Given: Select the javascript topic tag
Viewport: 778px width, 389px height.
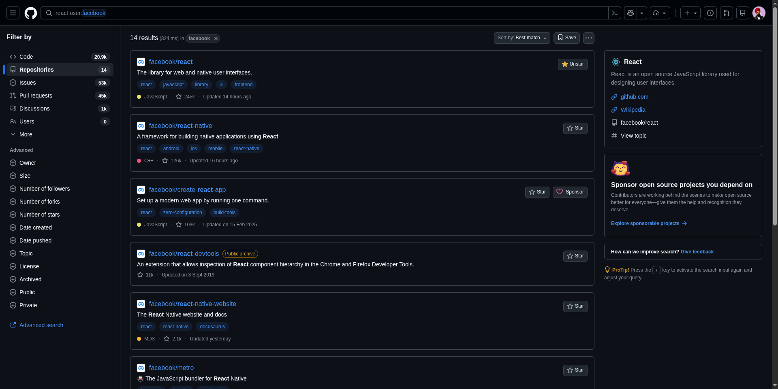Looking at the screenshot, I should point(173,85).
